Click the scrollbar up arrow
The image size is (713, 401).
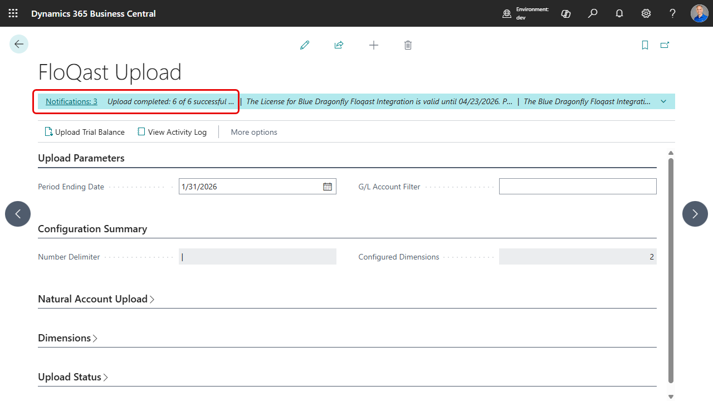click(x=671, y=153)
